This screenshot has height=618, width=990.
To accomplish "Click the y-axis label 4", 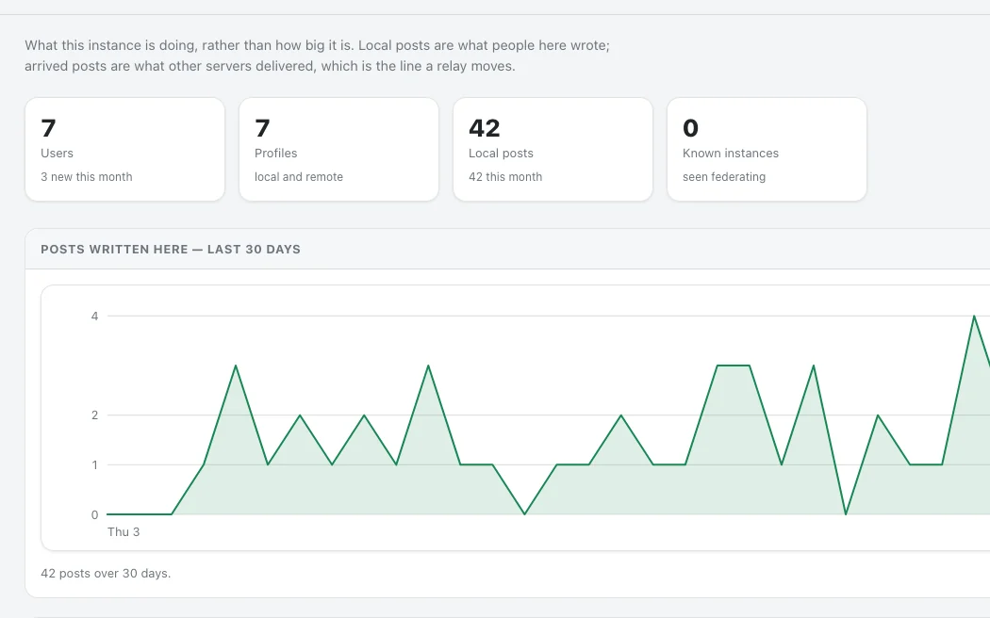I will (94, 316).
